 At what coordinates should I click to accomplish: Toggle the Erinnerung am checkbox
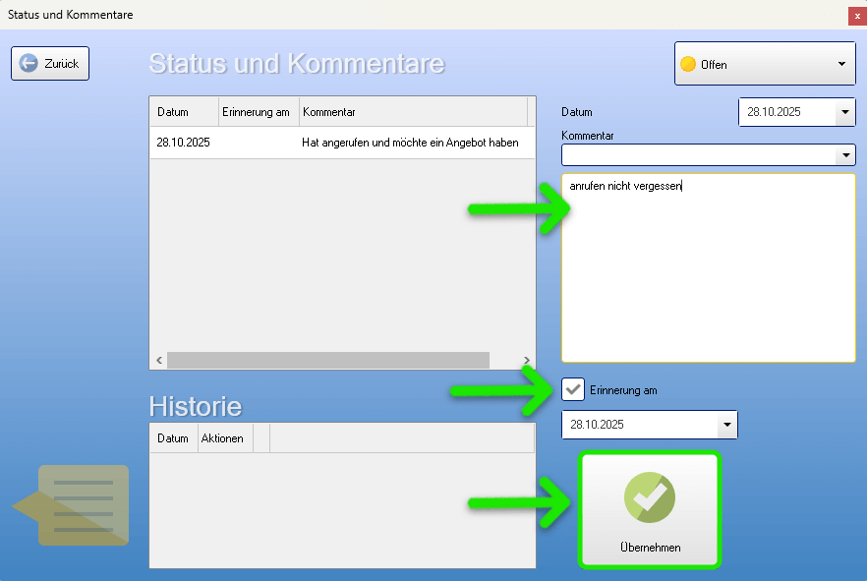point(573,389)
